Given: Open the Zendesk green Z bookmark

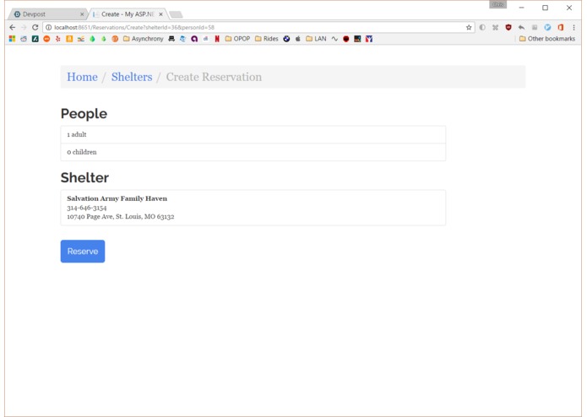Looking at the screenshot, I should (x=35, y=39).
